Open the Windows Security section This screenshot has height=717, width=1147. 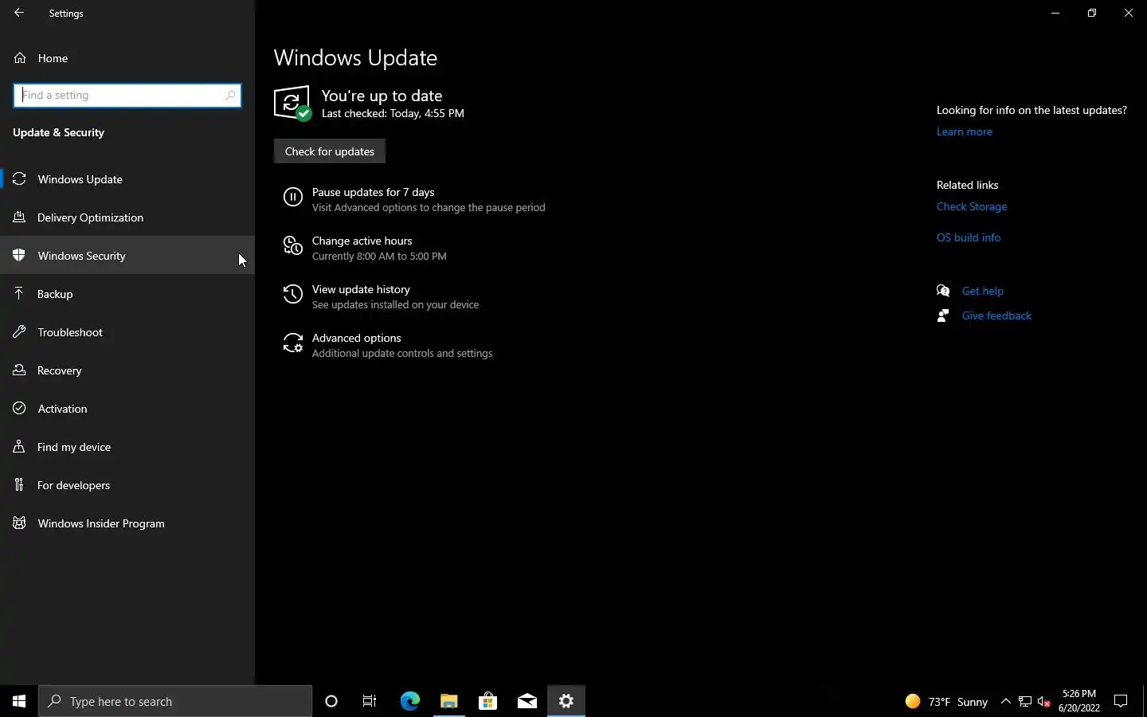[x=127, y=256]
